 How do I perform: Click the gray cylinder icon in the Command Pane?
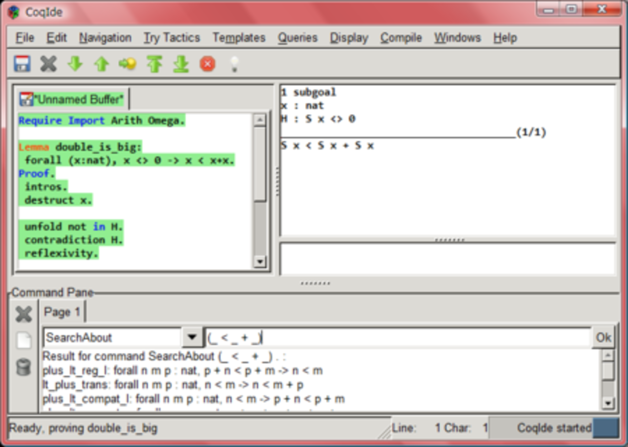[23, 367]
